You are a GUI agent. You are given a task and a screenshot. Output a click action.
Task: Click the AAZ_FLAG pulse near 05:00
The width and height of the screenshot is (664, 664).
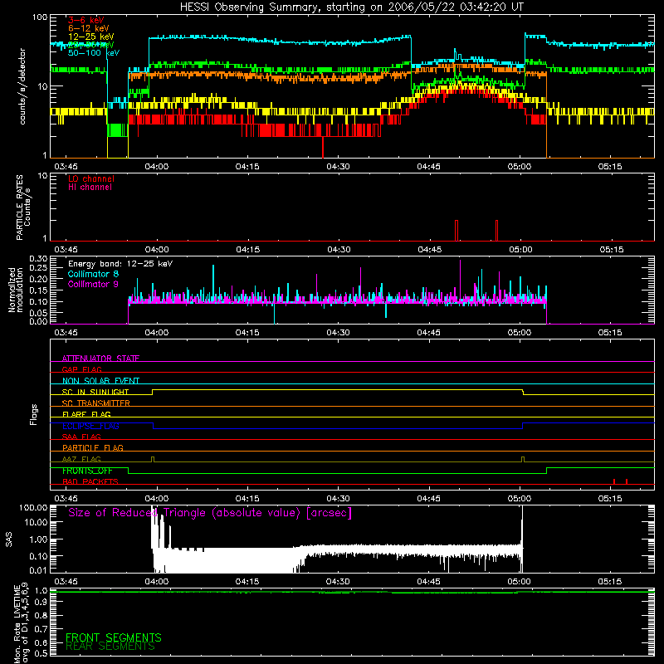point(523,460)
